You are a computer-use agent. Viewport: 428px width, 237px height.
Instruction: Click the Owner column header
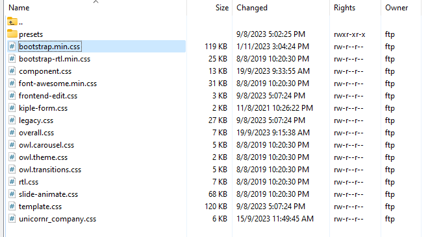tap(396, 8)
